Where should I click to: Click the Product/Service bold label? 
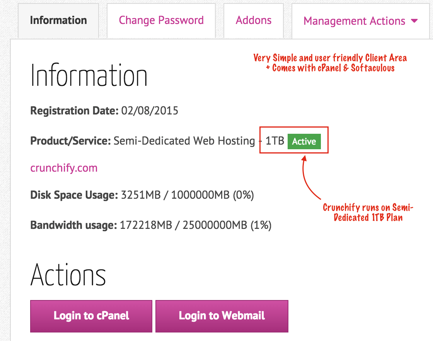[70, 141]
